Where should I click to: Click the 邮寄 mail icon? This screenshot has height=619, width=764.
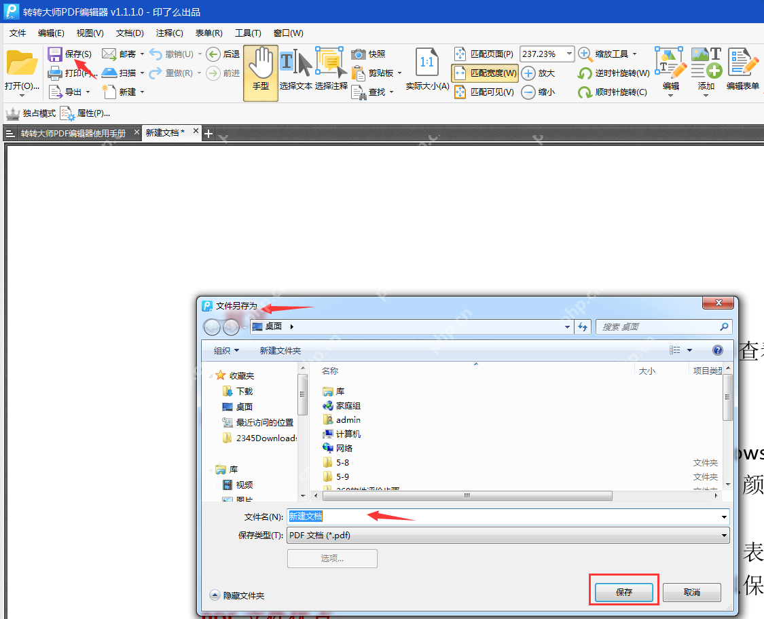click(x=109, y=54)
